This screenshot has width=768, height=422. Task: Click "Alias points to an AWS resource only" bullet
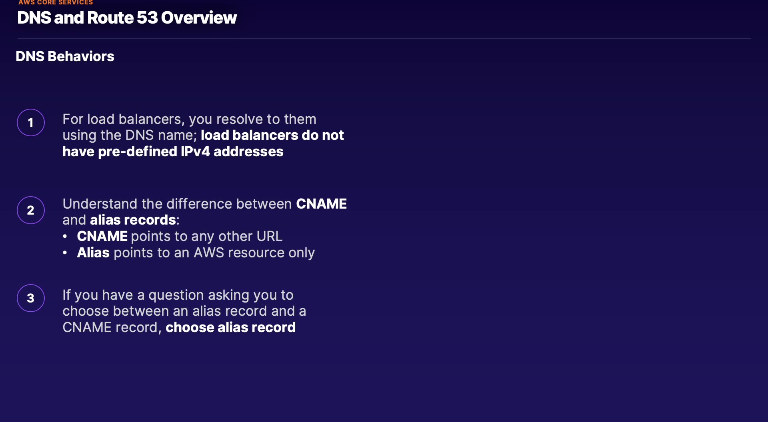coord(196,253)
